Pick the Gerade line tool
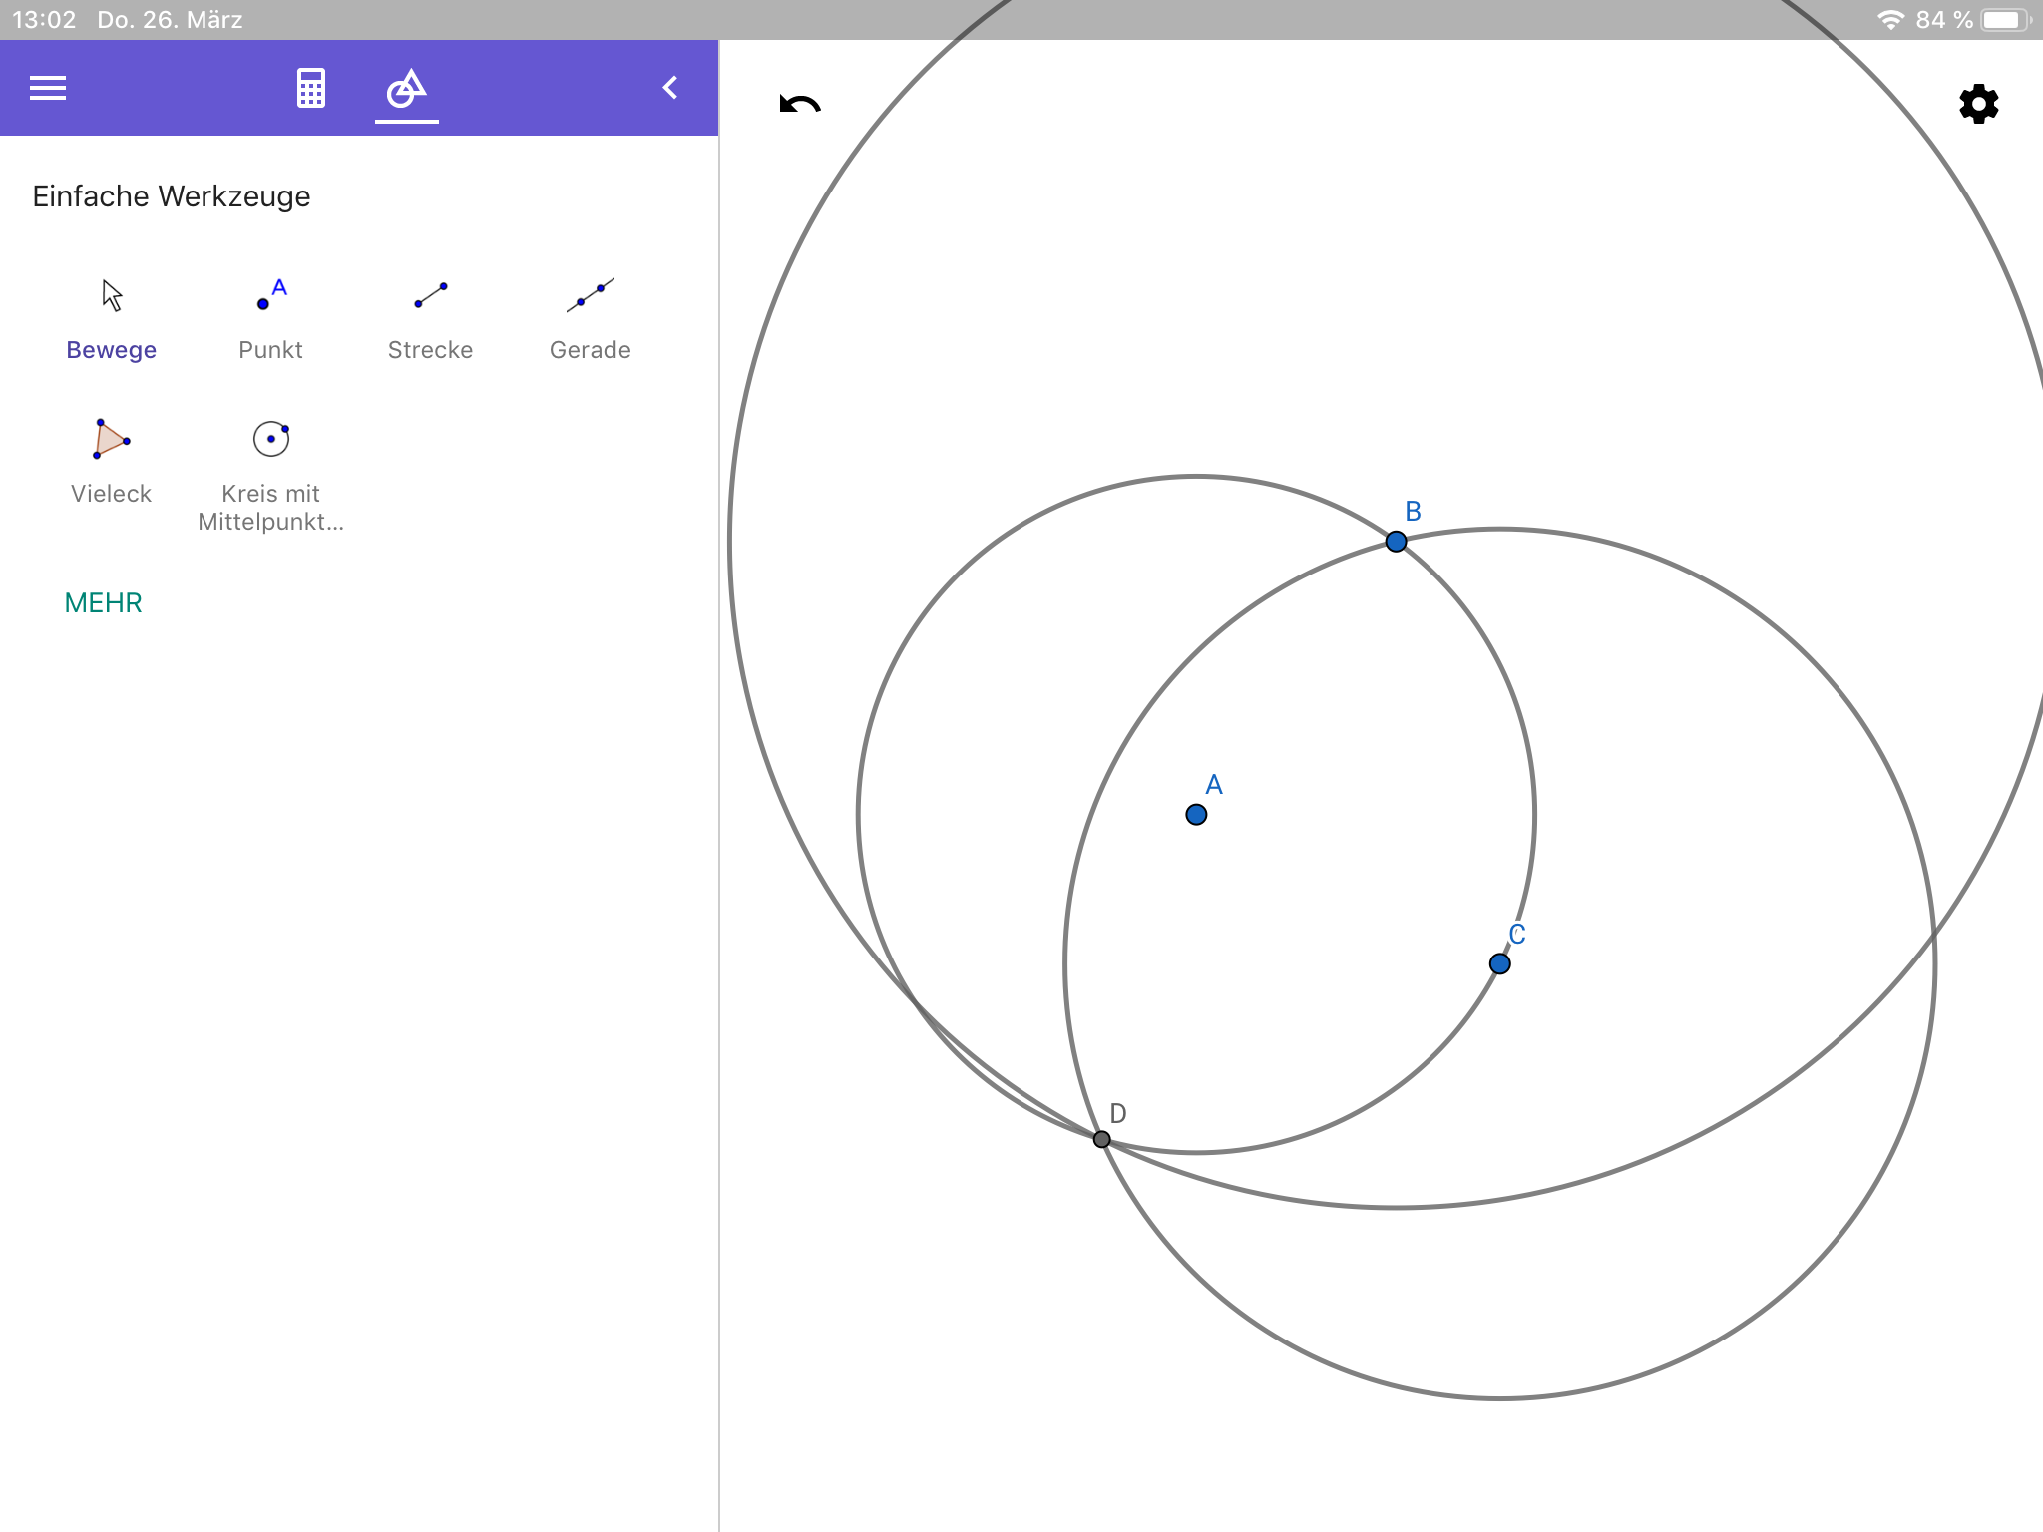Screen dimensions: 2043x1532 pyautogui.click(x=590, y=319)
